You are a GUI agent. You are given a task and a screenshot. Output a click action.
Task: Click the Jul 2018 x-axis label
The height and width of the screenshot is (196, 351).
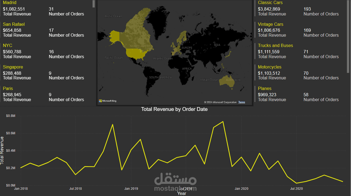[75, 189]
